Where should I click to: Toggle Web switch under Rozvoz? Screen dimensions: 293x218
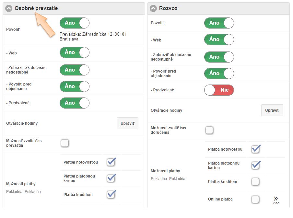219,40
